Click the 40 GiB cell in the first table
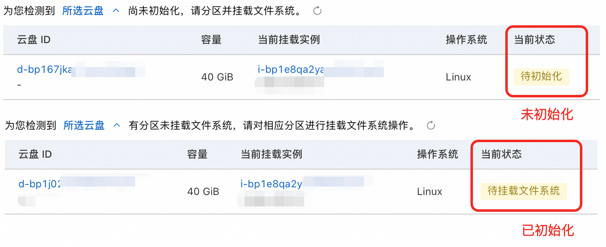The height and width of the screenshot is (247, 606). pyautogui.click(x=217, y=77)
